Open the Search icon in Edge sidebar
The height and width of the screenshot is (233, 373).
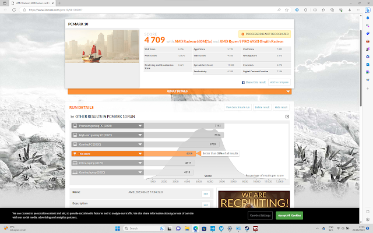coord(368,26)
